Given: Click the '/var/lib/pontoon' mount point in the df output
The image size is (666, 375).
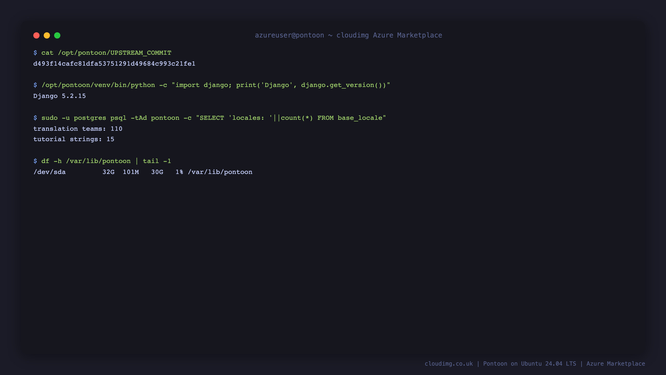Looking at the screenshot, I should tap(220, 172).
